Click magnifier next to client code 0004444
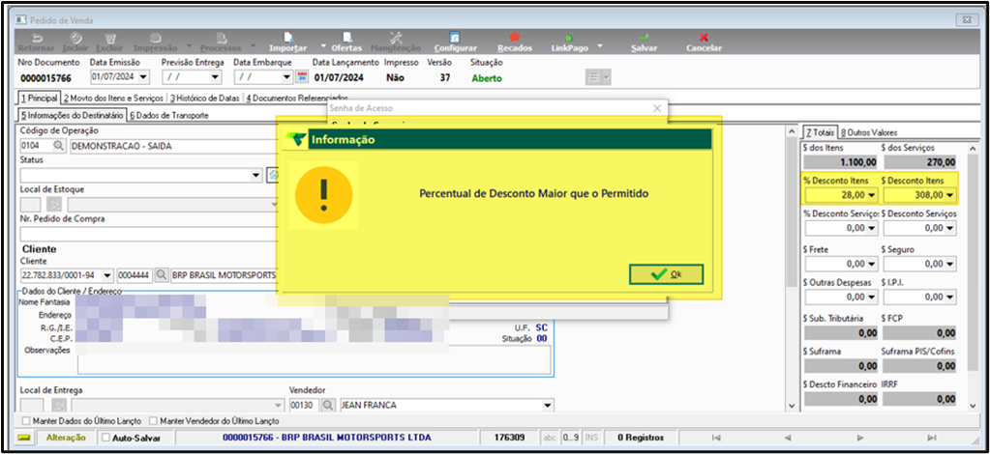990x454 pixels. tap(162, 275)
